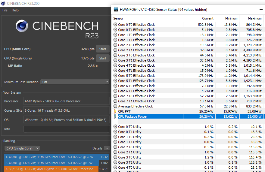Click the OS field in Your System
This screenshot has height=172, width=265.
coord(67,120)
